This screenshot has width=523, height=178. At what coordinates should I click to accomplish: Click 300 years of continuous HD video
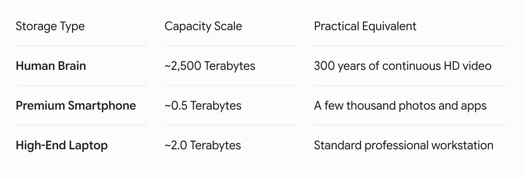[403, 66]
